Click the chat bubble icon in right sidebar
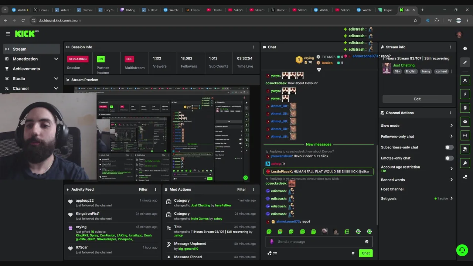 coord(465,122)
